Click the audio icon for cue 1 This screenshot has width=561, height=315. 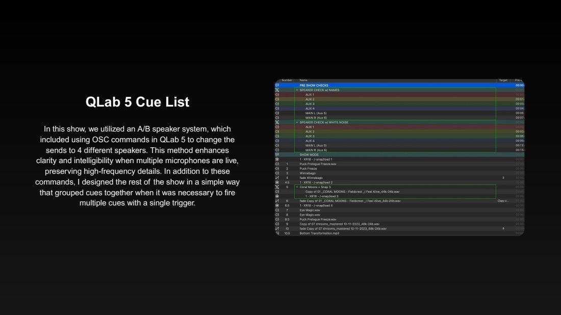click(x=277, y=164)
